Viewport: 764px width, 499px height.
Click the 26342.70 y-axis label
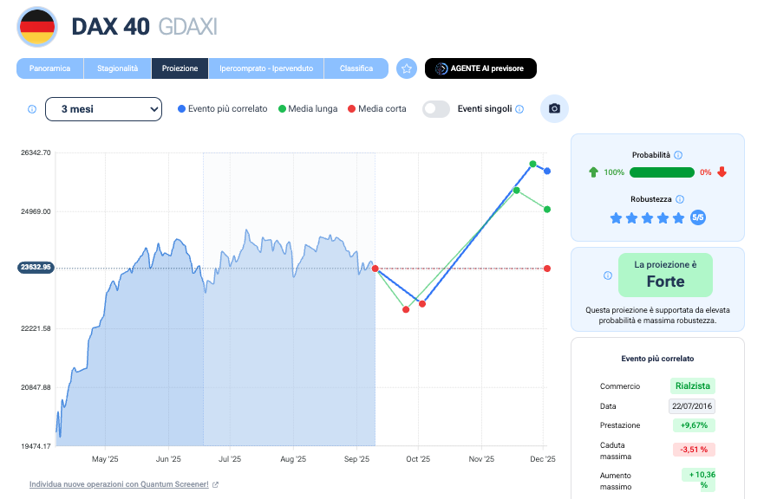point(36,152)
